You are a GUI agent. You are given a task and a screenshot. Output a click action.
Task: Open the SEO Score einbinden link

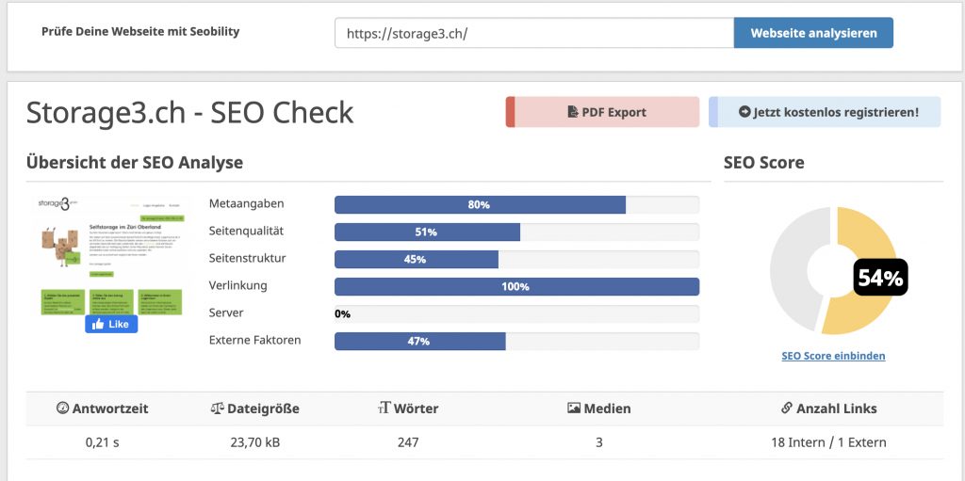[833, 356]
